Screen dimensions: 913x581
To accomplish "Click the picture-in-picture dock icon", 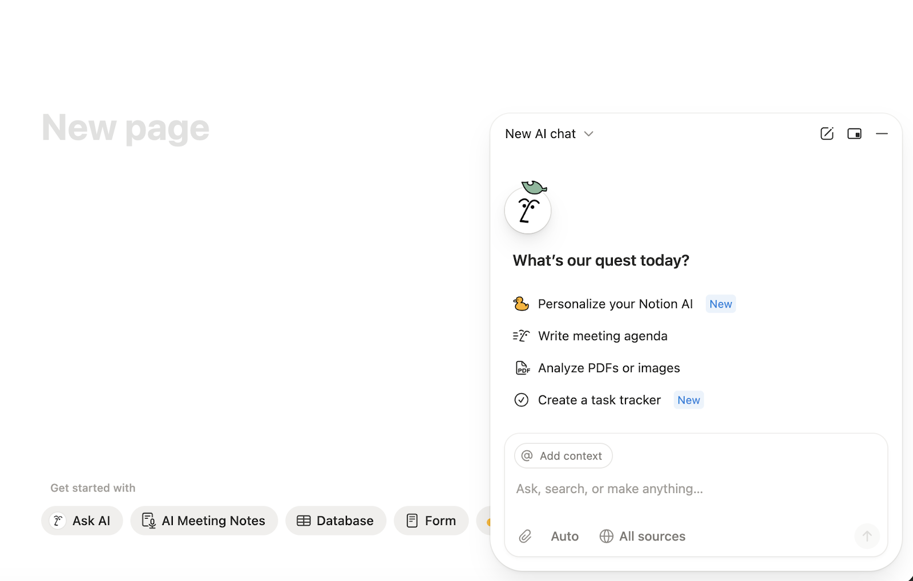I will click(x=854, y=134).
